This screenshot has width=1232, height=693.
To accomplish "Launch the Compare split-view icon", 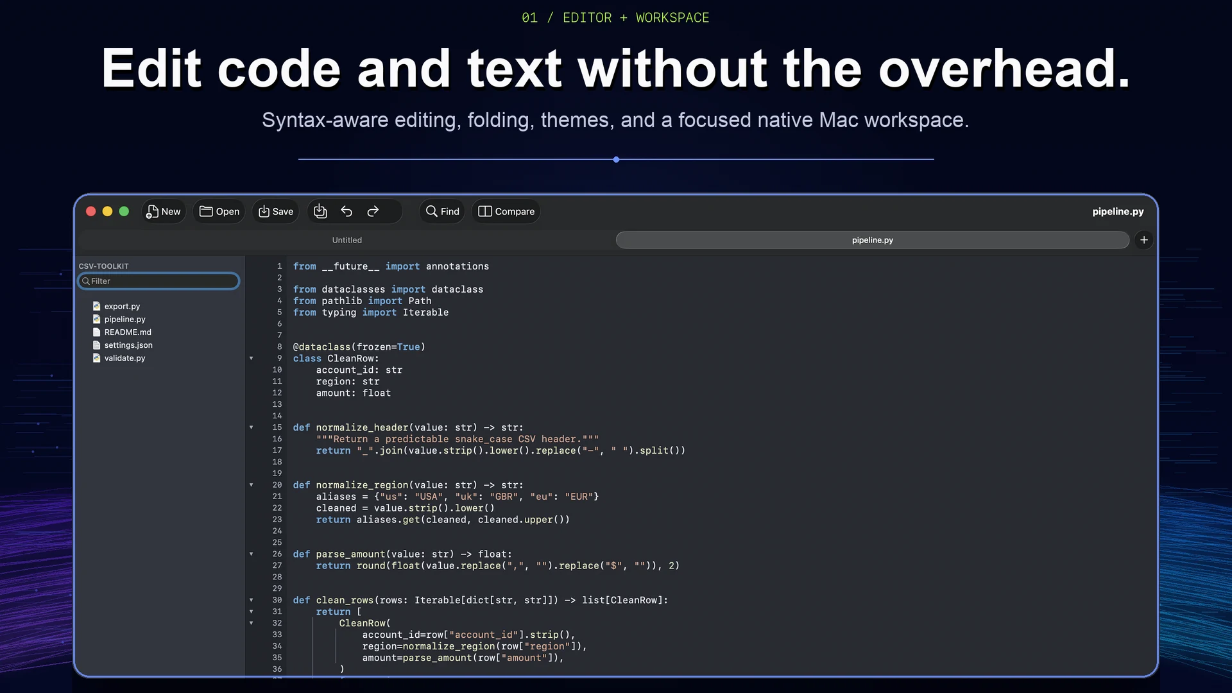I will coord(485,211).
